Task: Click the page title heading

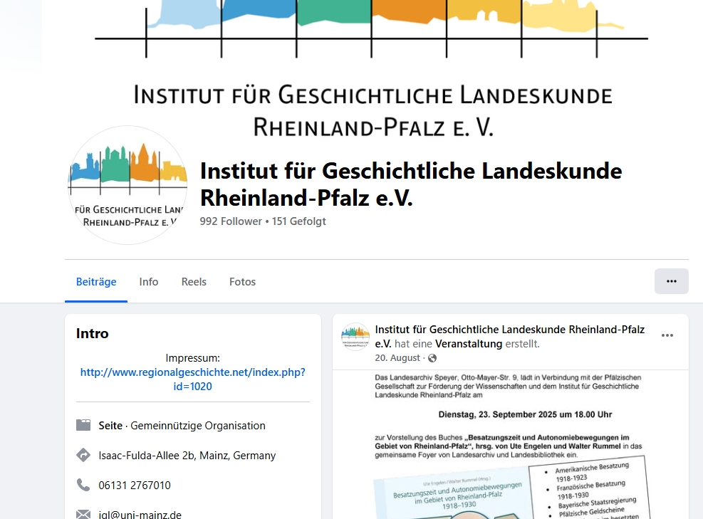Action: (411, 184)
